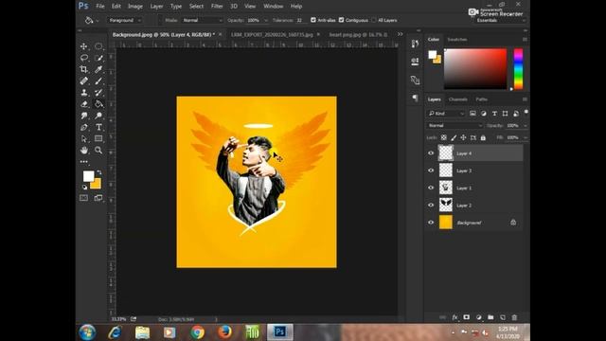Reset default foreground and background colors
The width and height of the screenshot is (606, 341).
coord(84,188)
